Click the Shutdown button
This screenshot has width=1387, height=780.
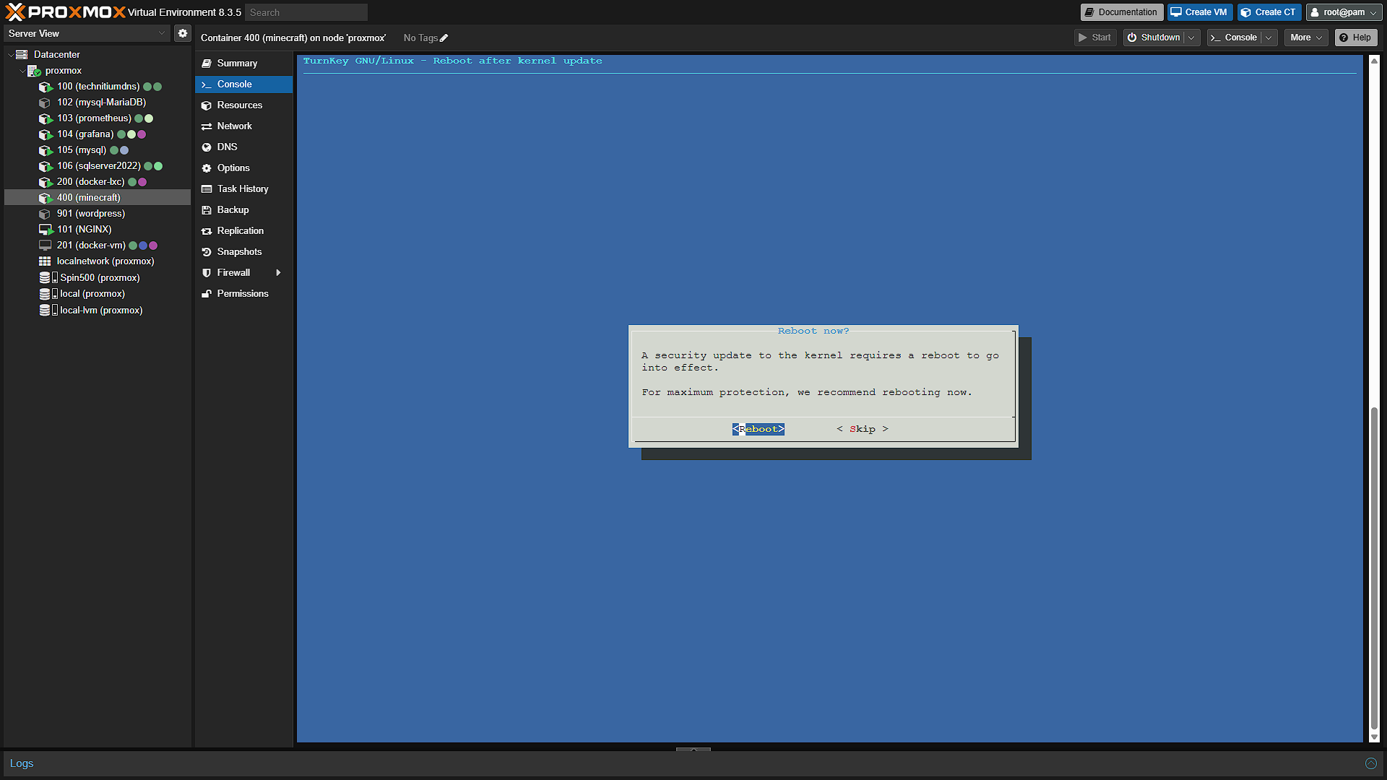click(x=1154, y=38)
